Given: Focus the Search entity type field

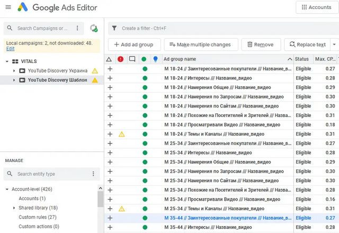Looking at the screenshot, I should pos(52,174).
